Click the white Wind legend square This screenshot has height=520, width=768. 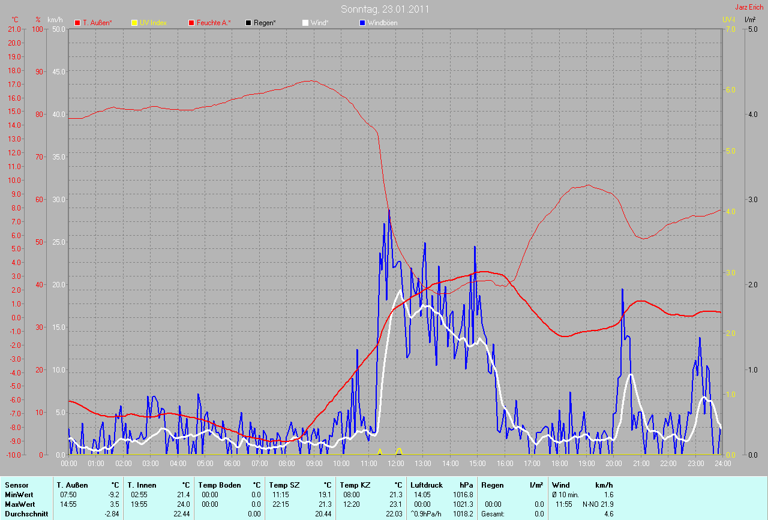(x=305, y=23)
